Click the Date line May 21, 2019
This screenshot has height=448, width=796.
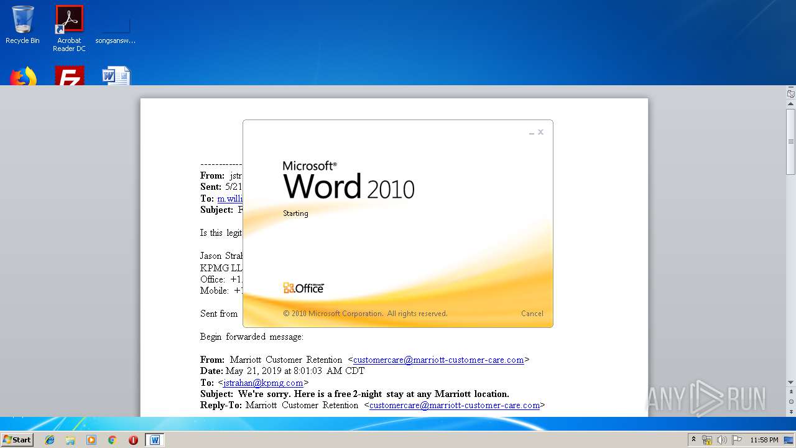tap(282, 371)
